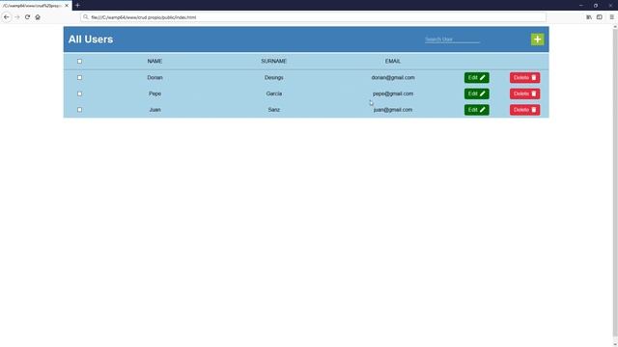Click the NAME column header
This screenshot has width=618, height=347.
(154, 62)
